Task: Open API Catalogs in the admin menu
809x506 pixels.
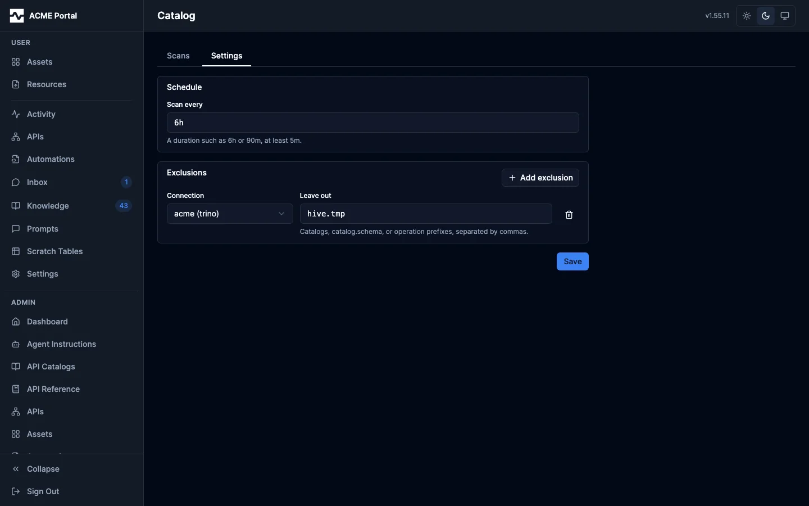Action: 71,367
